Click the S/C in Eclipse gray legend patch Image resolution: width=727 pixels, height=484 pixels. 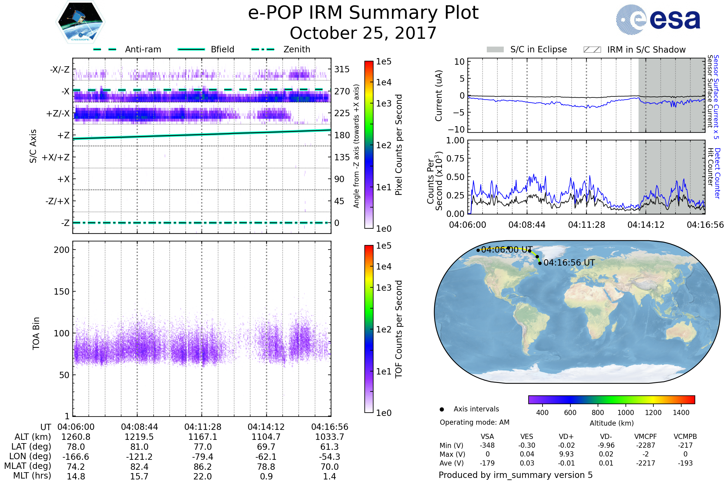[495, 50]
